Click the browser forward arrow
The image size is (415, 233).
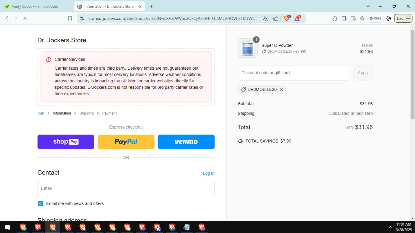[x=16, y=18]
